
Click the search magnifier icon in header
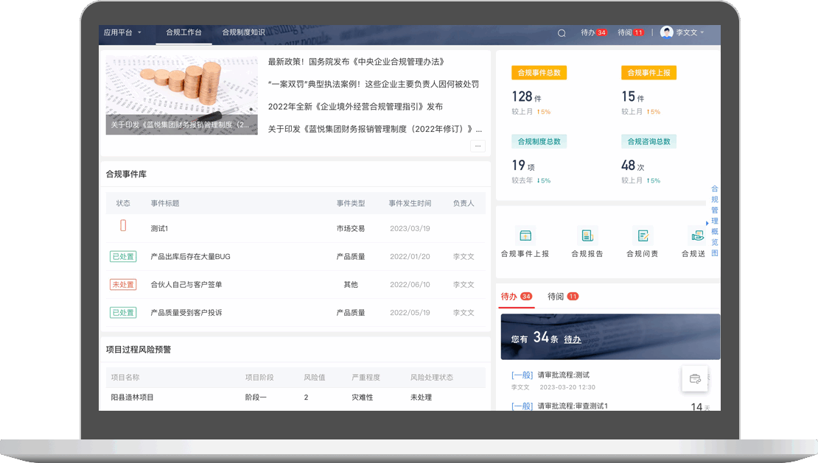[x=562, y=33]
